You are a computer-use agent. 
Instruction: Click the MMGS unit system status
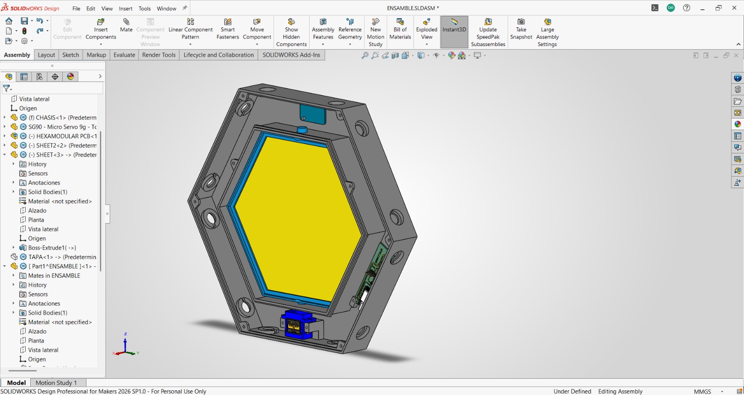[702, 391]
